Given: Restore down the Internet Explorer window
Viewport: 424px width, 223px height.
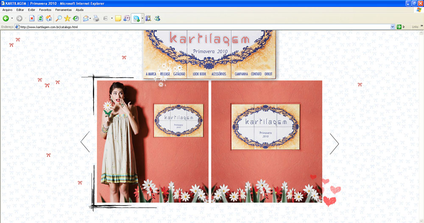Looking at the screenshot, I should tap(414, 3).
